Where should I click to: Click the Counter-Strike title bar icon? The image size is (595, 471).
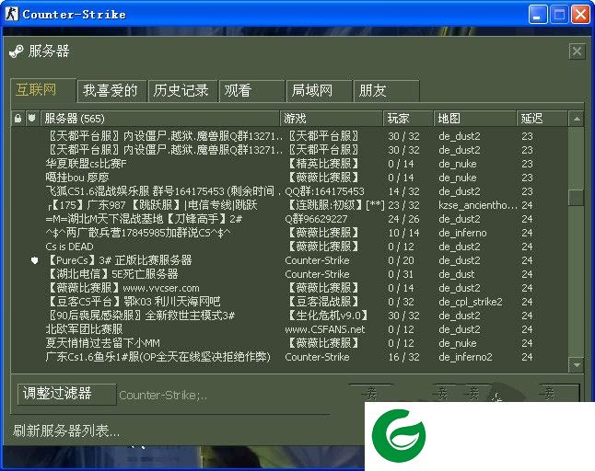(x=12, y=14)
